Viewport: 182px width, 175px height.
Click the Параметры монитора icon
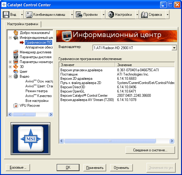[x=16, y=62]
